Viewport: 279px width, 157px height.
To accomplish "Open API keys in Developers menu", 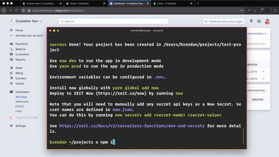I will [x=21, y=97].
